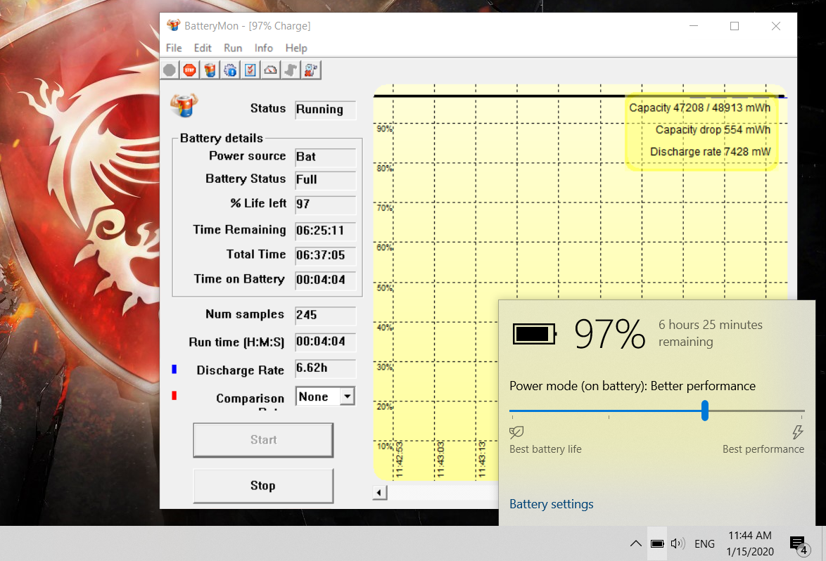Click the Battery Status field showing Full
826x561 pixels.
[326, 180]
